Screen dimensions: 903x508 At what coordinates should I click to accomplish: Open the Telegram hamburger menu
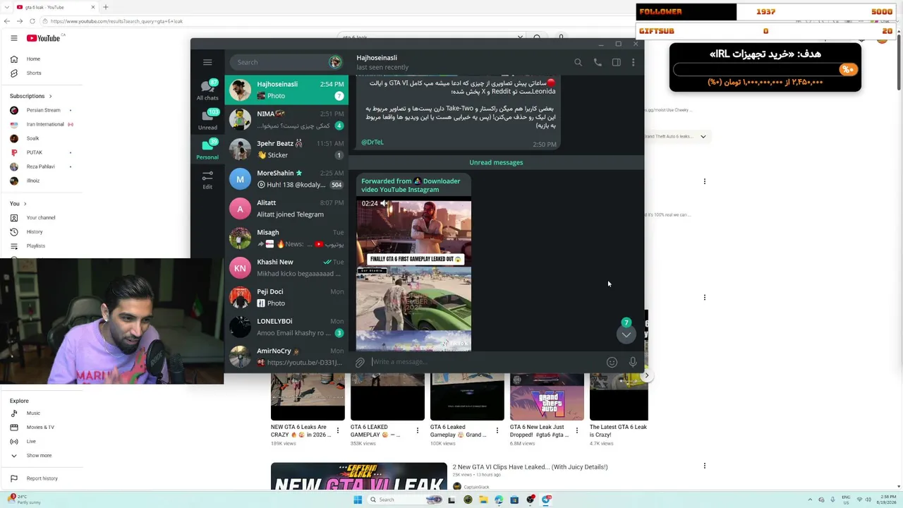coord(207,62)
